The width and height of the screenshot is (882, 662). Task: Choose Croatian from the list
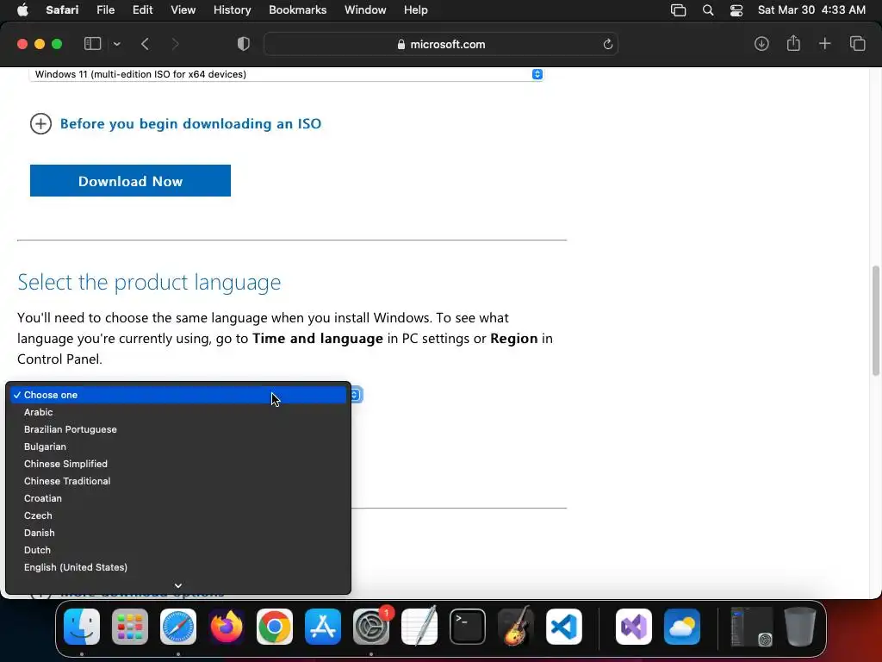pyautogui.click(x=178, y=498)
